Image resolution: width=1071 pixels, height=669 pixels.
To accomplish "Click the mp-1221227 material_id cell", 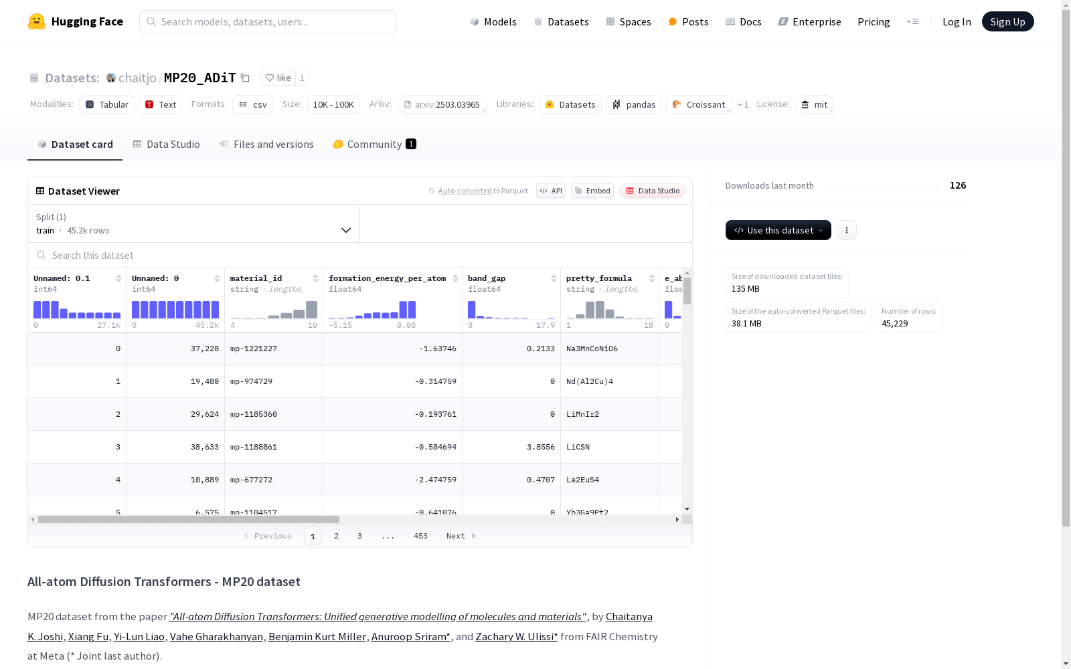I will click(274, 349).
